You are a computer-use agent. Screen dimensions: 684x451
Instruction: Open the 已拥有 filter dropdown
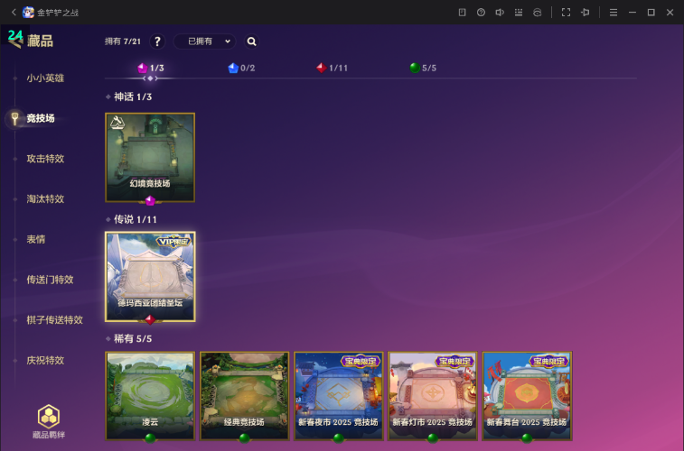tap(204, 41)
